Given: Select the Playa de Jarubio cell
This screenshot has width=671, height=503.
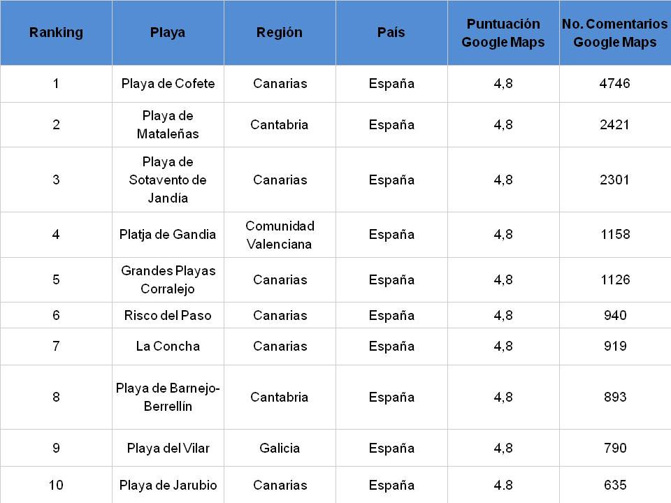Looking at the screenshot, I should (168, 485).
